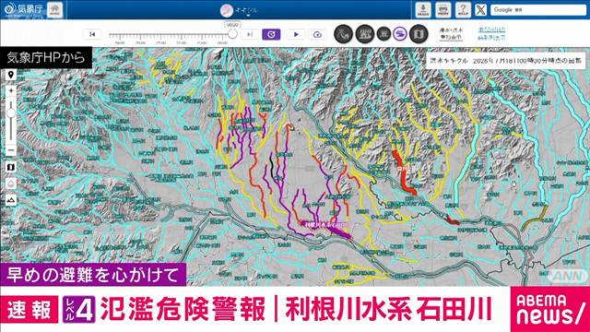Click the 気象庁 logo in the header
The image size is (590, 332).
point(24,9)
